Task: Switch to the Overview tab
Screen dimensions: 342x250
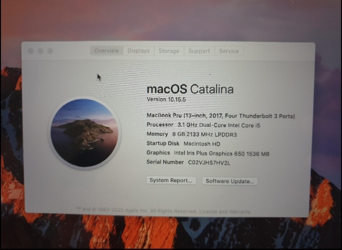Action: coord(107,51)
